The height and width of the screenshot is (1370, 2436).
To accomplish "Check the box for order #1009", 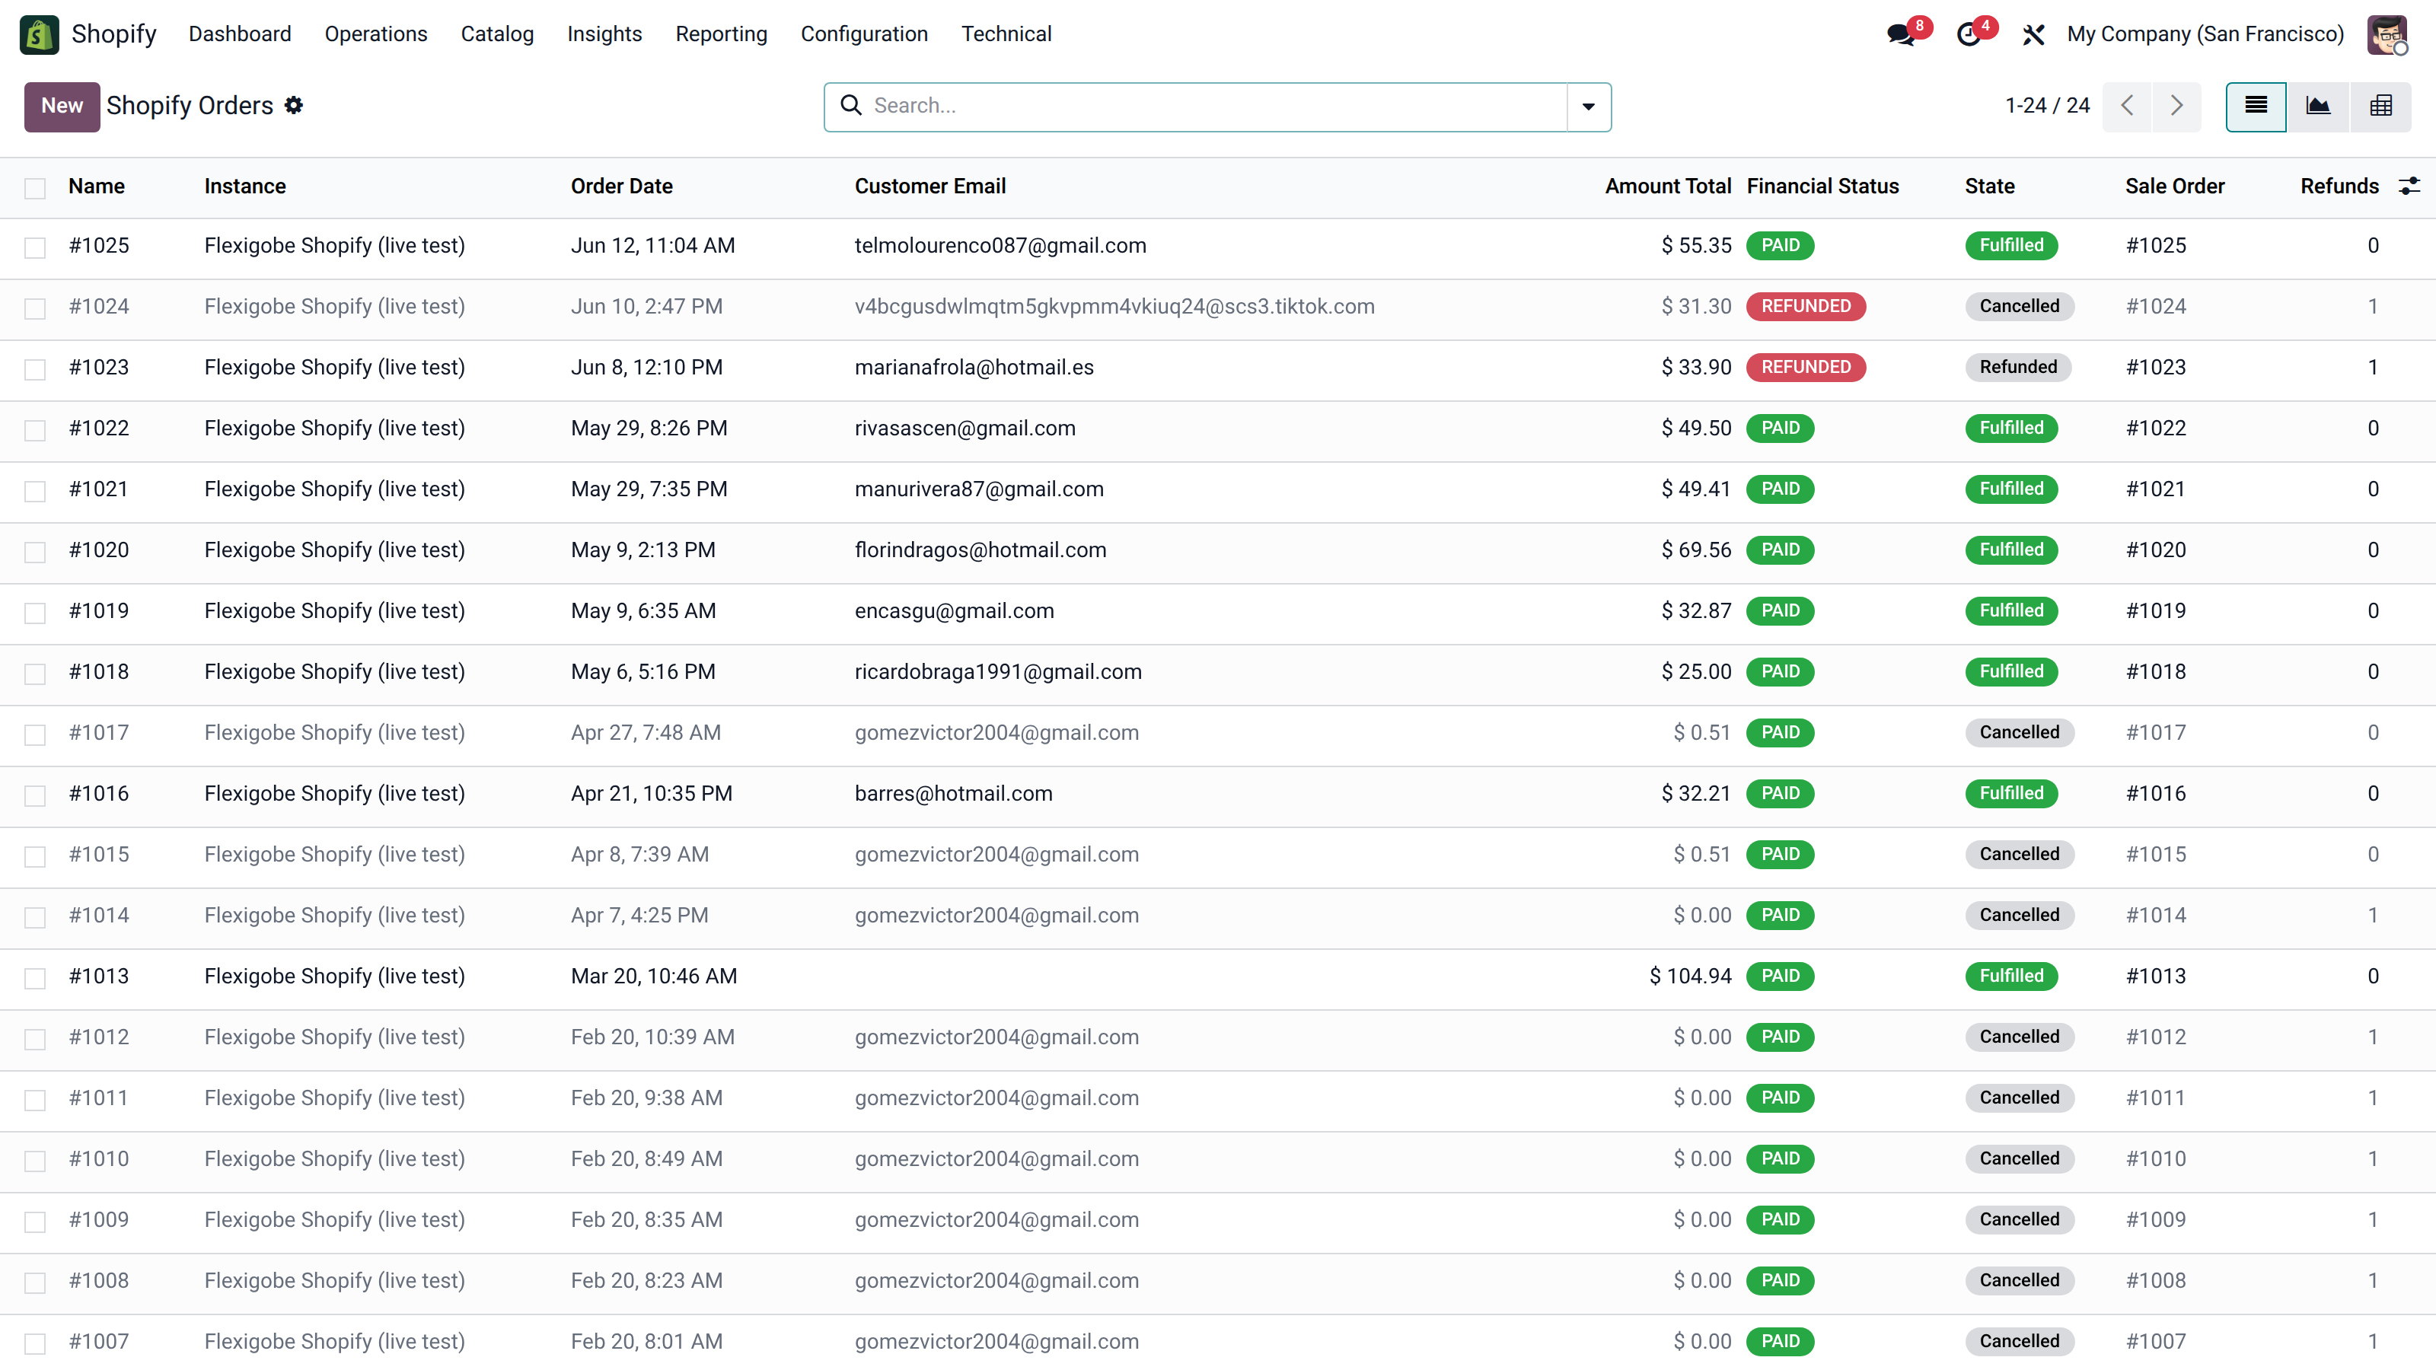I will [35, 1221].
